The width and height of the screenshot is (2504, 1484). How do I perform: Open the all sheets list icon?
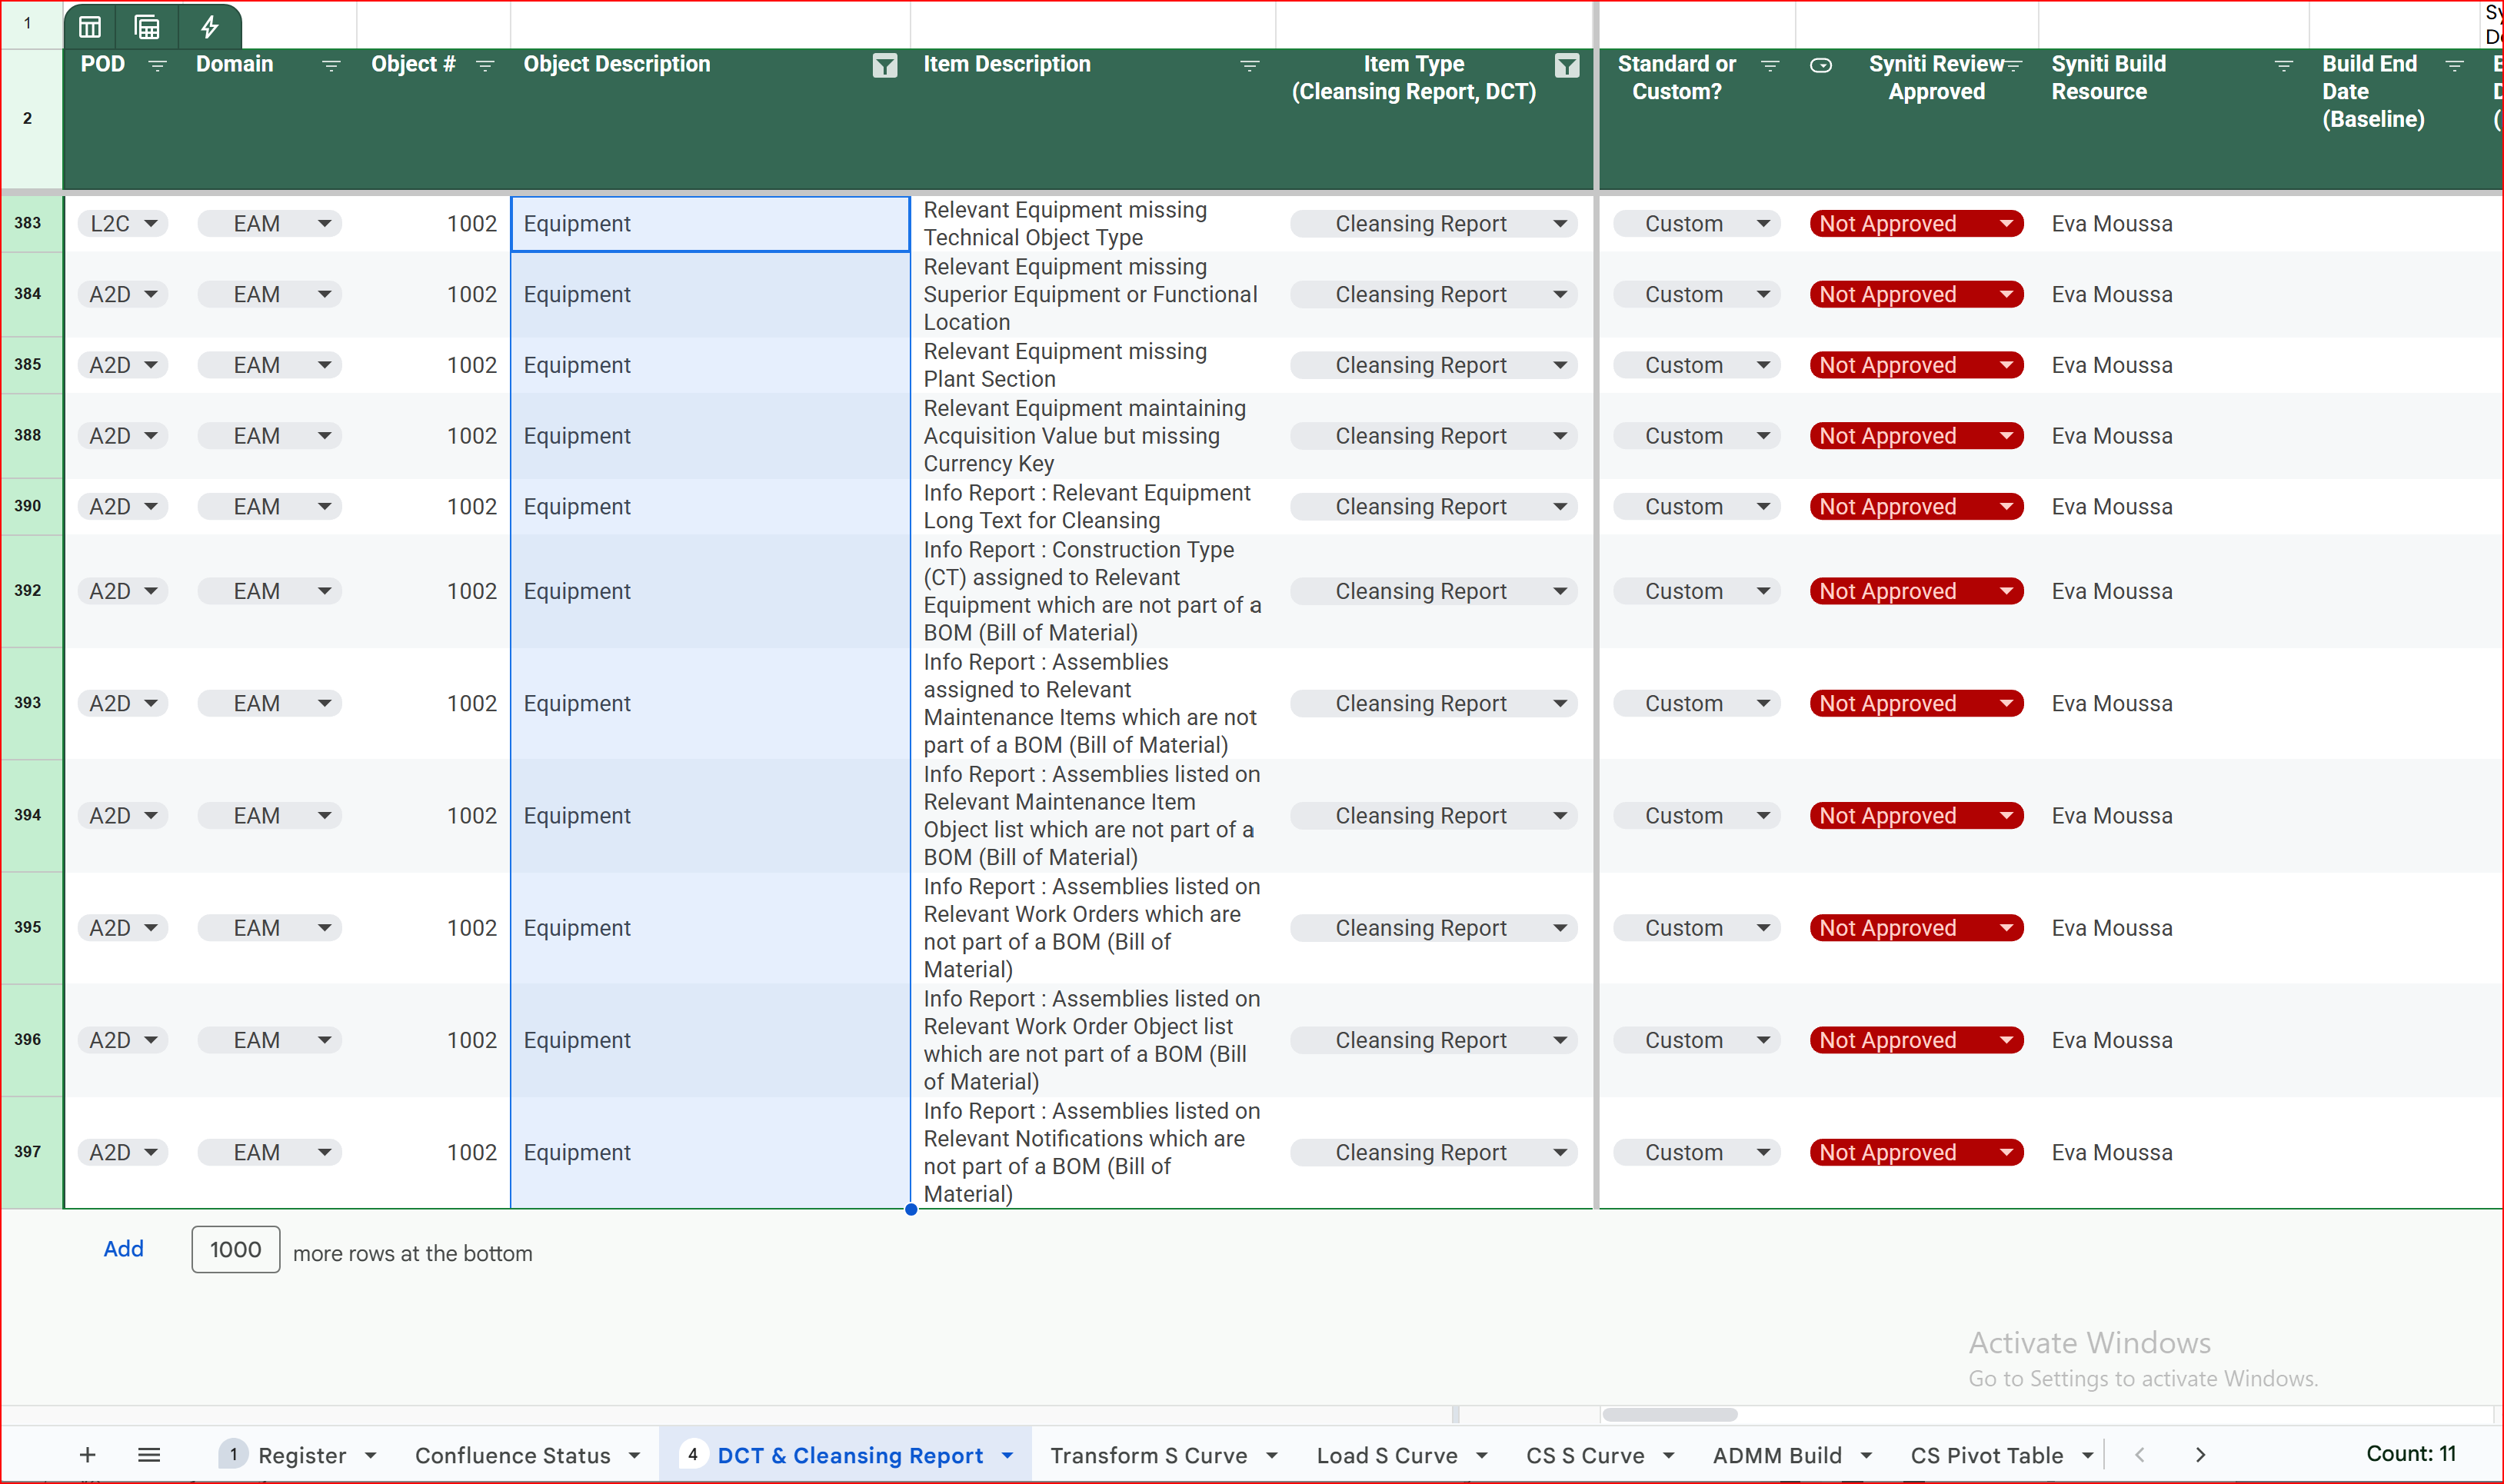click(149, 1455)
